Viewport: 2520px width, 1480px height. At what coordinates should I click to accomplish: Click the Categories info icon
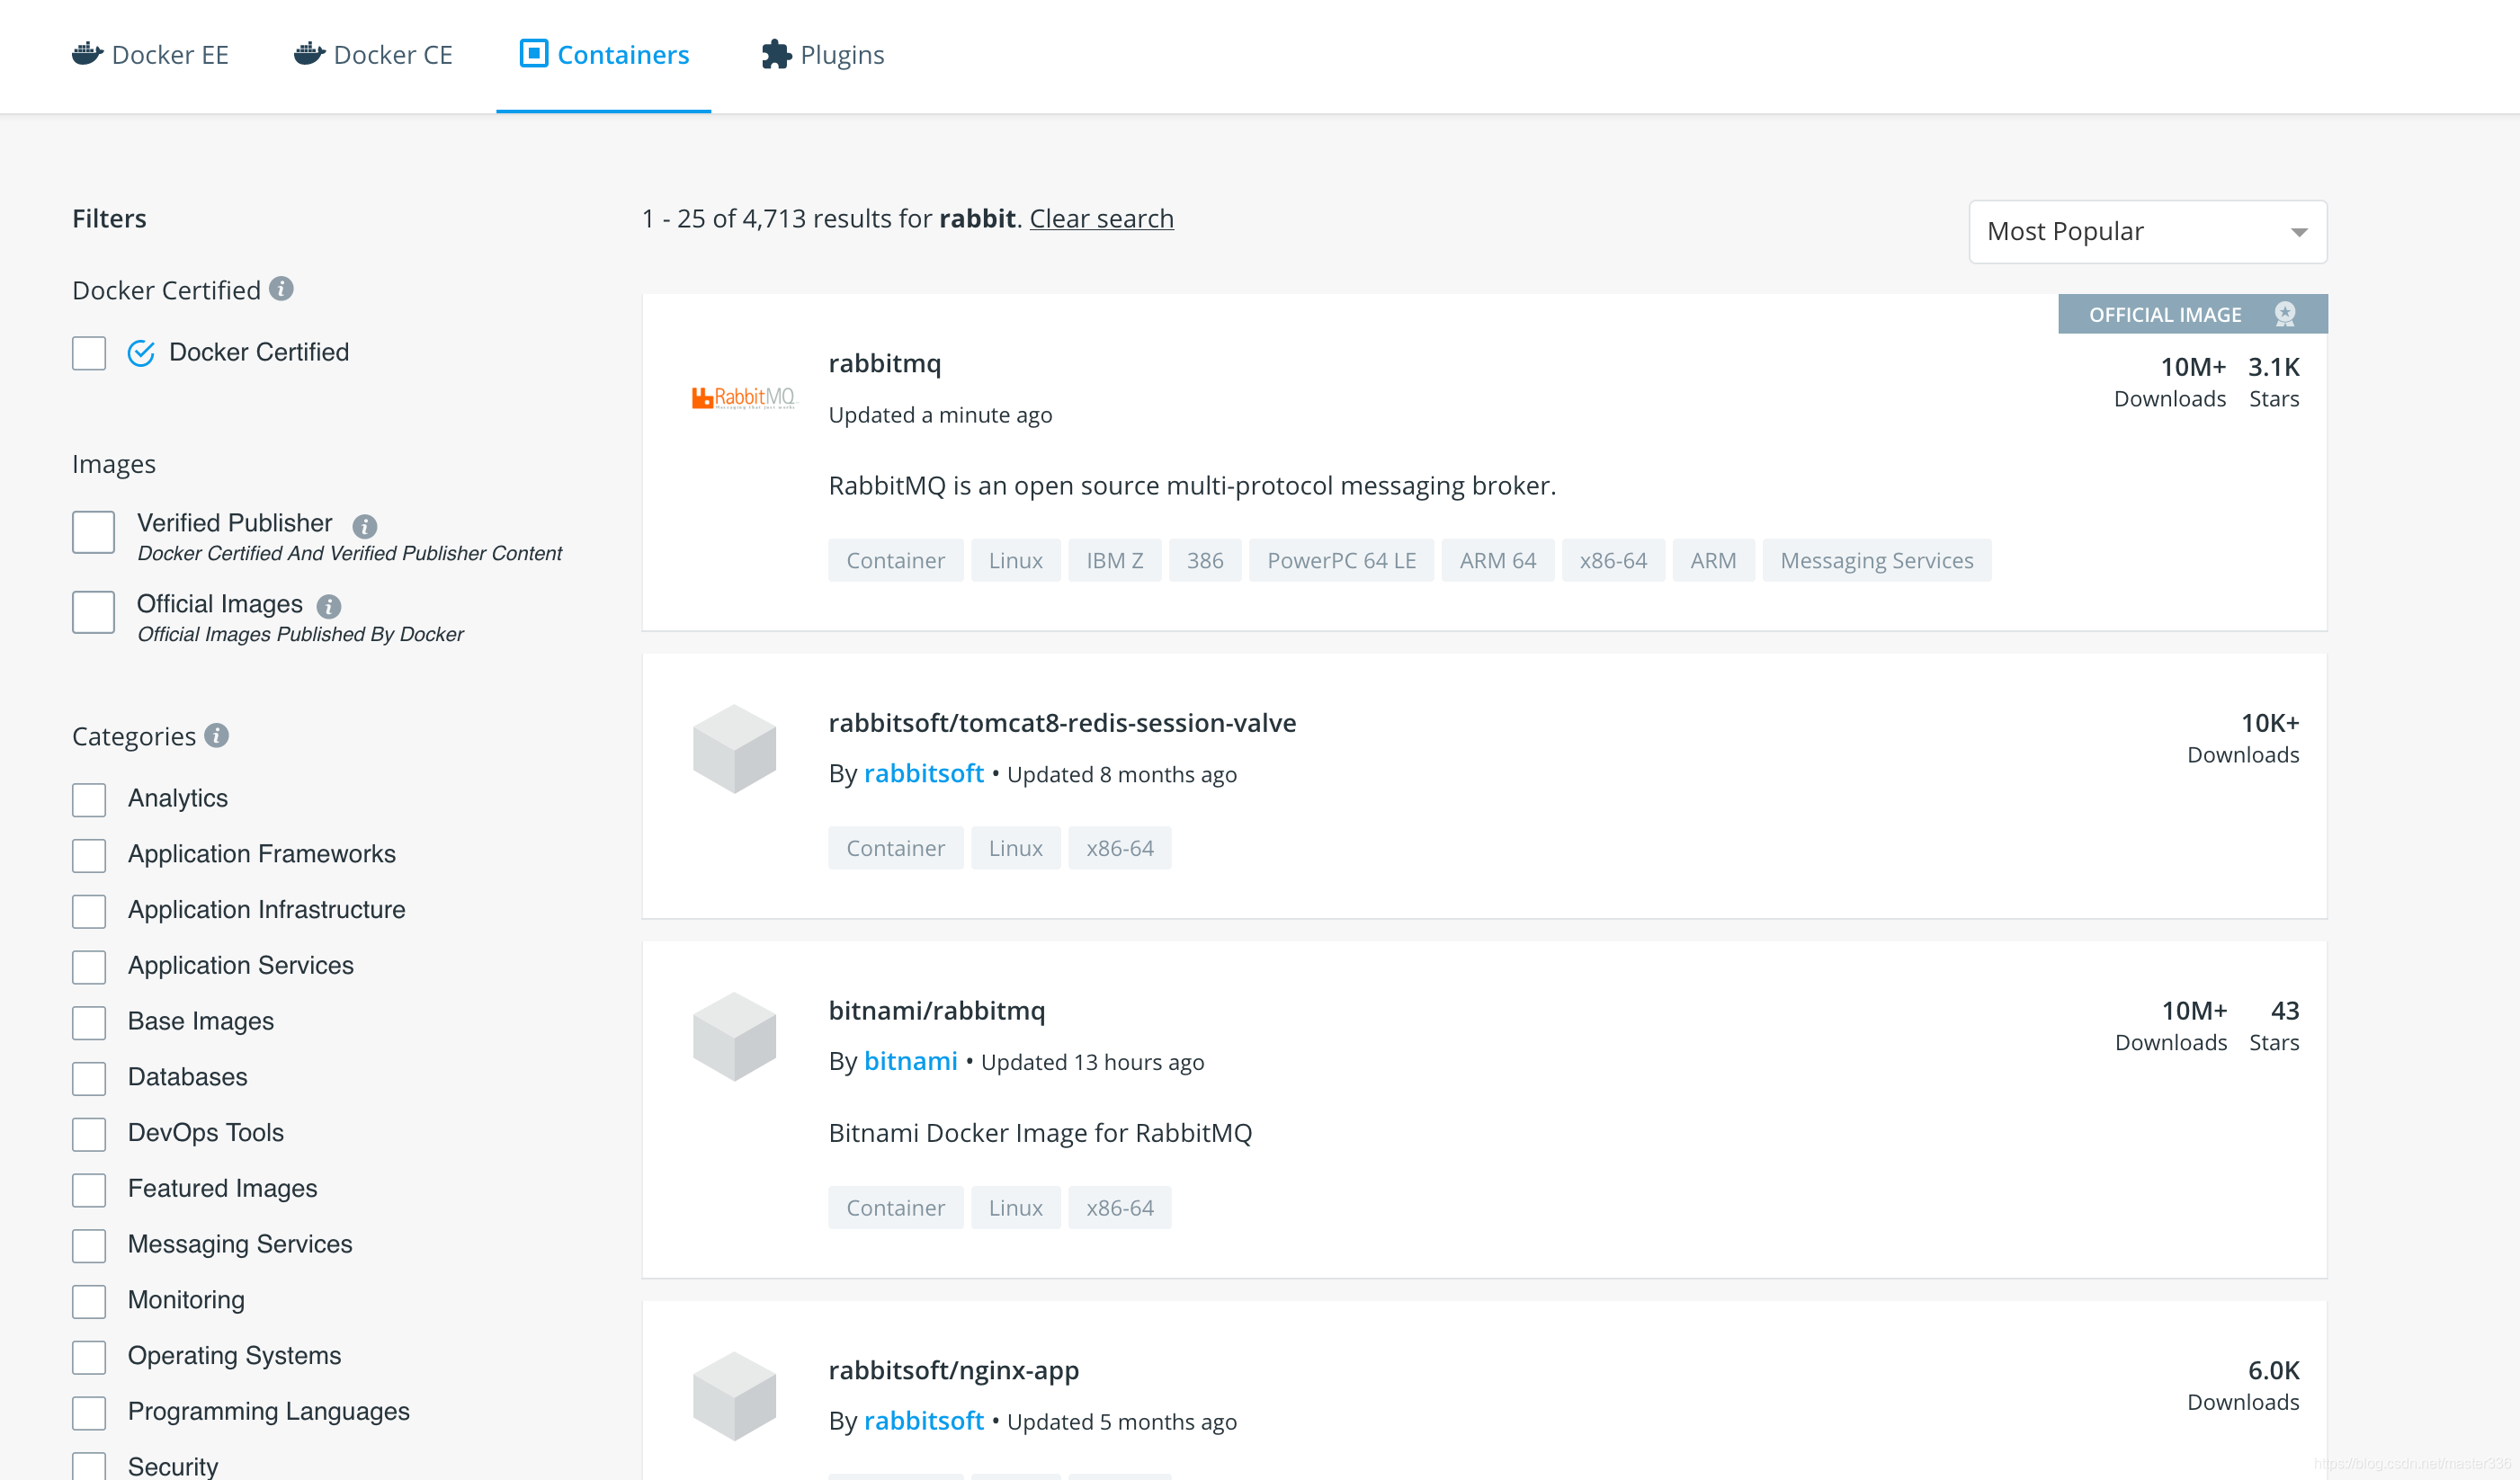(216, 736)
